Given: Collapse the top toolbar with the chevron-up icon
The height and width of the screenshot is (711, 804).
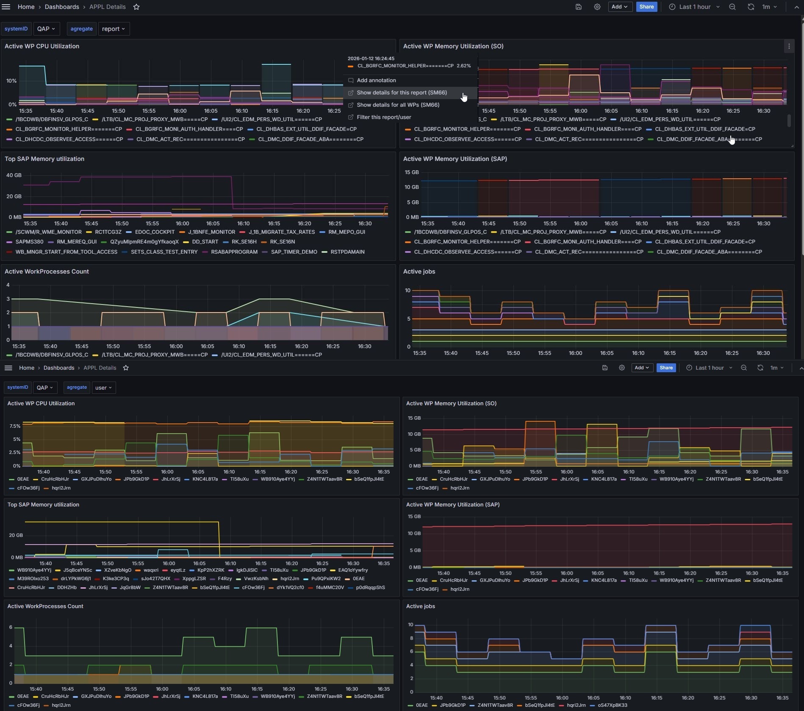Looking at the screenshot, I should coord(796,7).
